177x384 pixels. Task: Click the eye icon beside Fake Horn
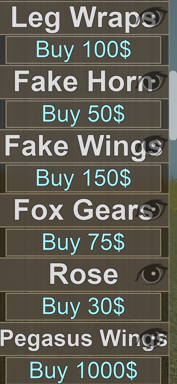pyautogui.click(x=152, y=82)
